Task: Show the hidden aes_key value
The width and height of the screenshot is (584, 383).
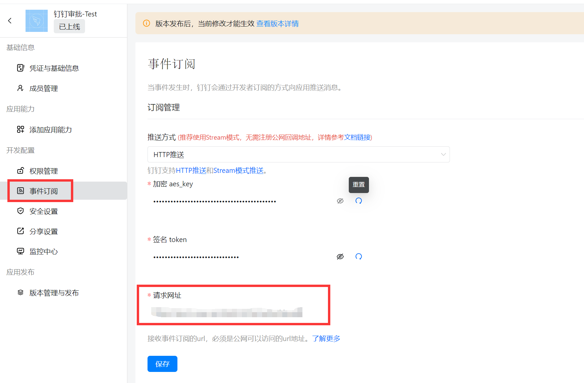Action: tap(340, 201)
